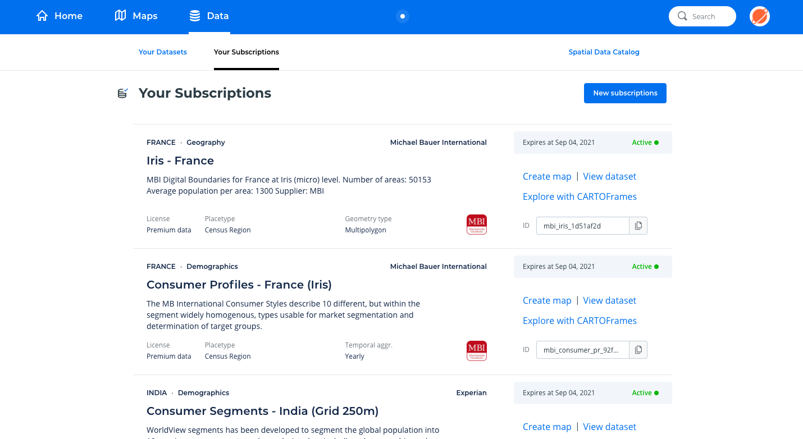Copy the mbi_iris_1d51af2d ID
The height and width of the screenshot is (439, 803).
point(638,226)
